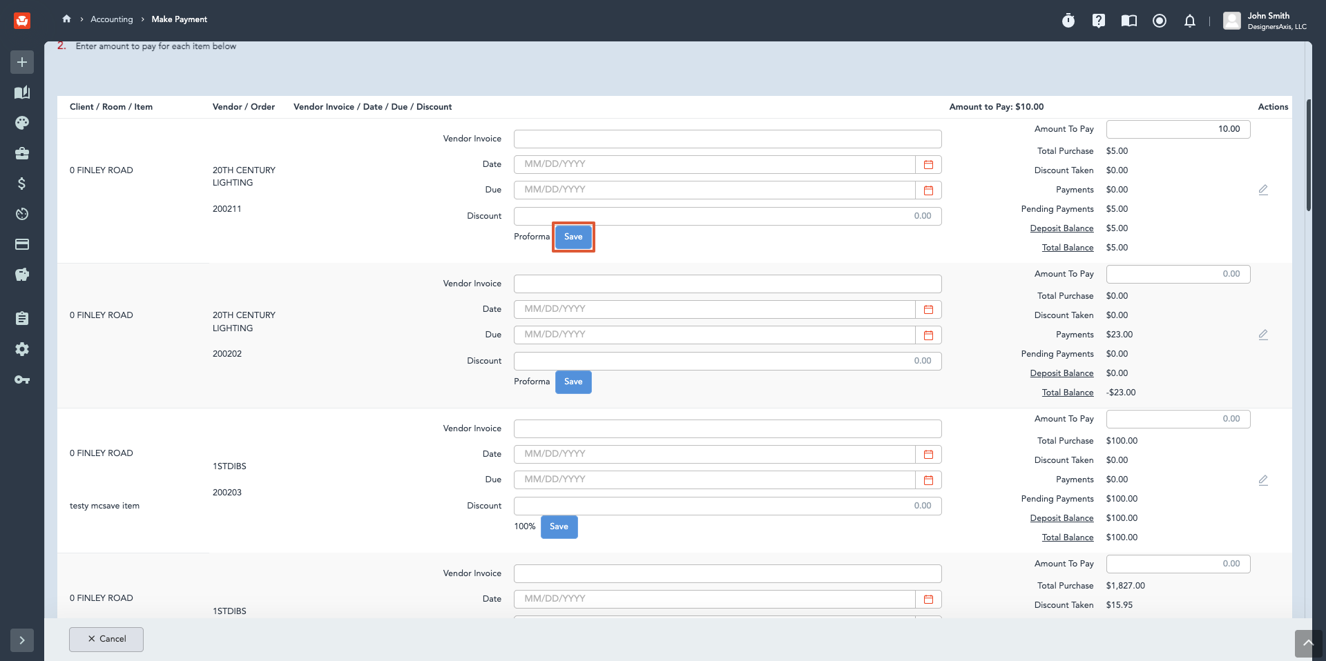Screen dimensions: 1326x661
Task: Open the Accounting breadcrumb
Action: pos(112,19)
